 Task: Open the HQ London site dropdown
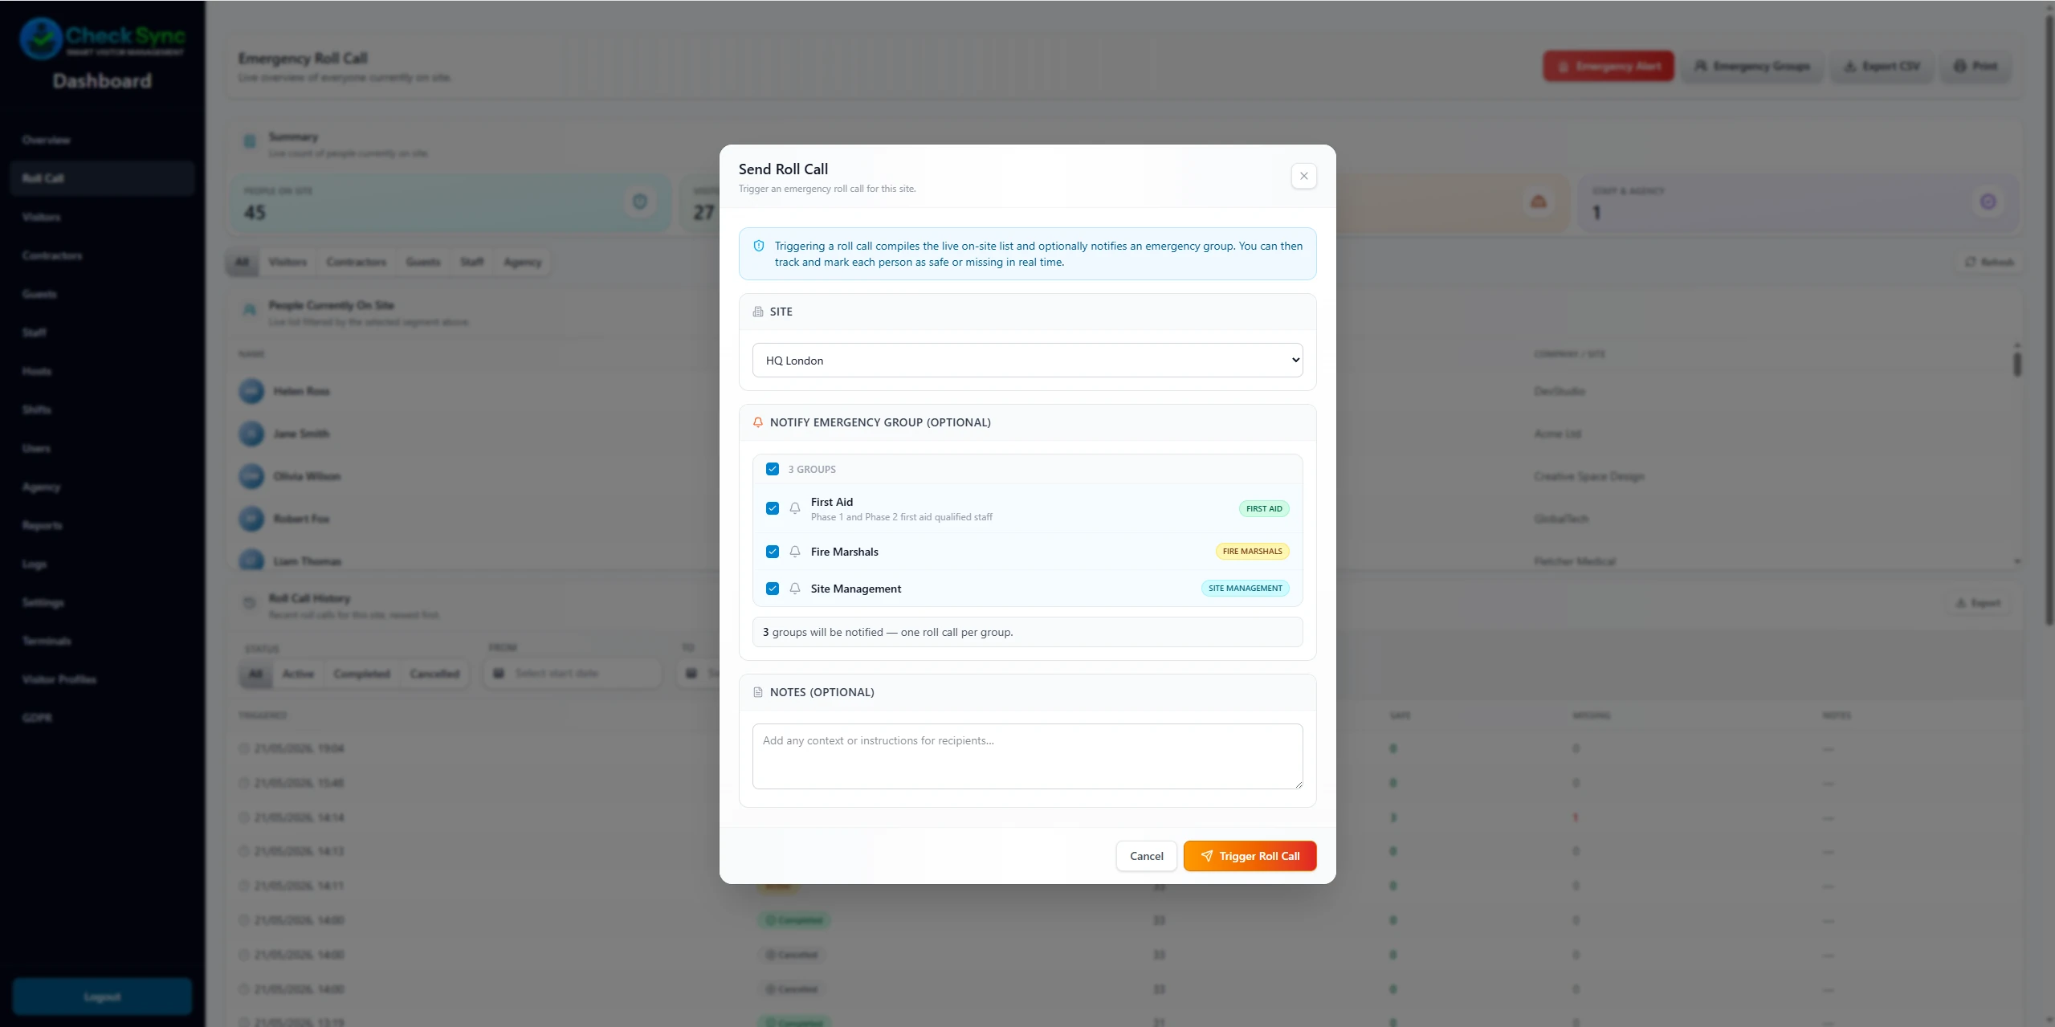[1027, 361]
